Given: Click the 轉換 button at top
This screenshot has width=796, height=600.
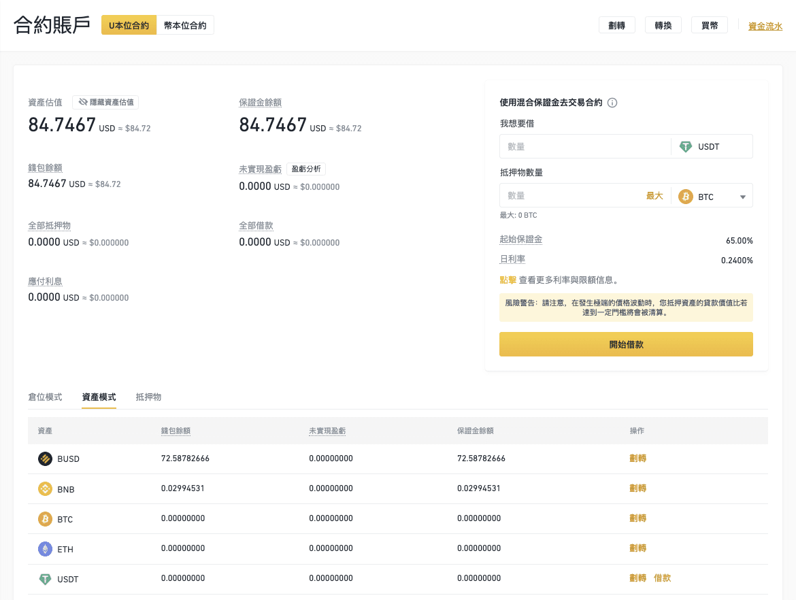Looking at the screenshot, I should tap(663, 25).
